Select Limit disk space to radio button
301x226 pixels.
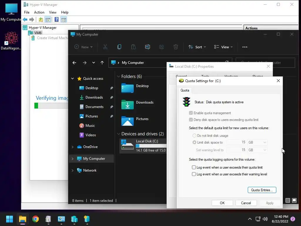pyautogui.click(x=194, y=142)
